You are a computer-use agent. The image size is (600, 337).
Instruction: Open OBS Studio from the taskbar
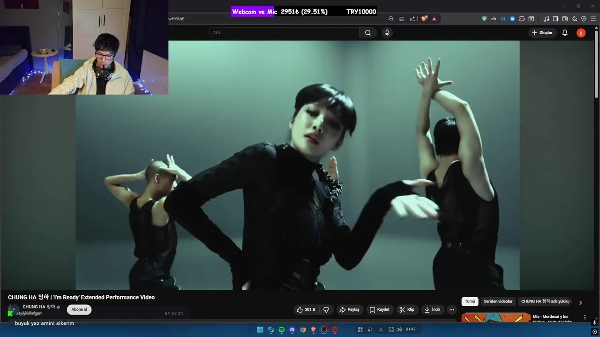324,330
